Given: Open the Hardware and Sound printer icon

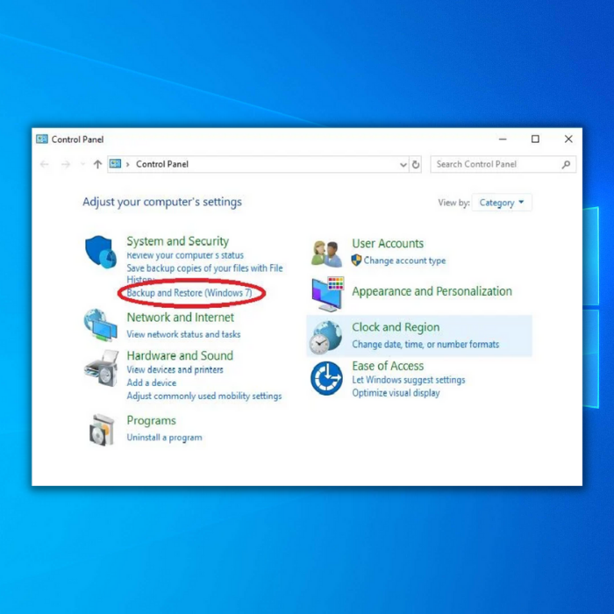Looking at the screenshot, I should [102, 368].
